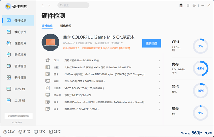Click the 硬件检测 monitor icon in the sidebar
The width and height of the screenshot is (214, 137).
(x=9, y=20)
